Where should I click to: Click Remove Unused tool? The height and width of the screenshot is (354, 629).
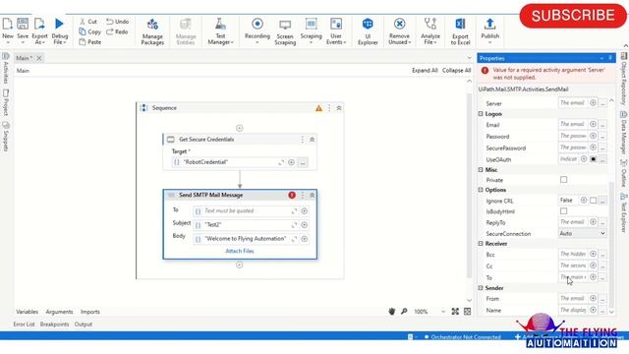point(400,30)
